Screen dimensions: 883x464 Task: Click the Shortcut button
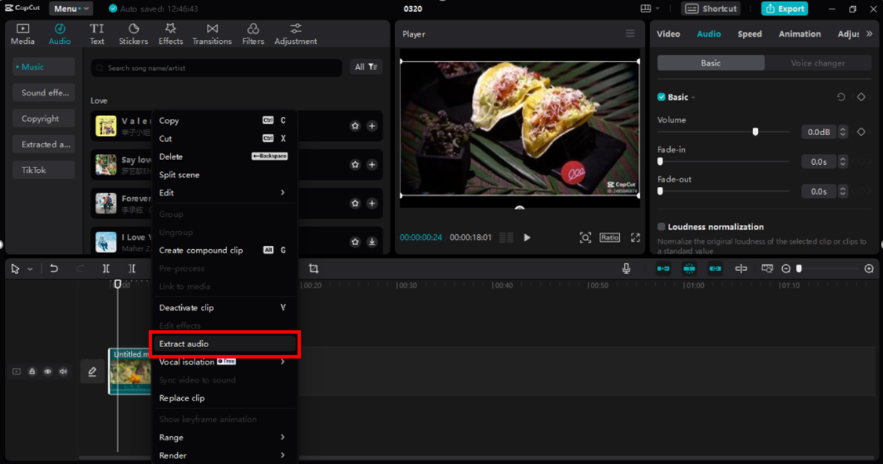pos(711,9)
